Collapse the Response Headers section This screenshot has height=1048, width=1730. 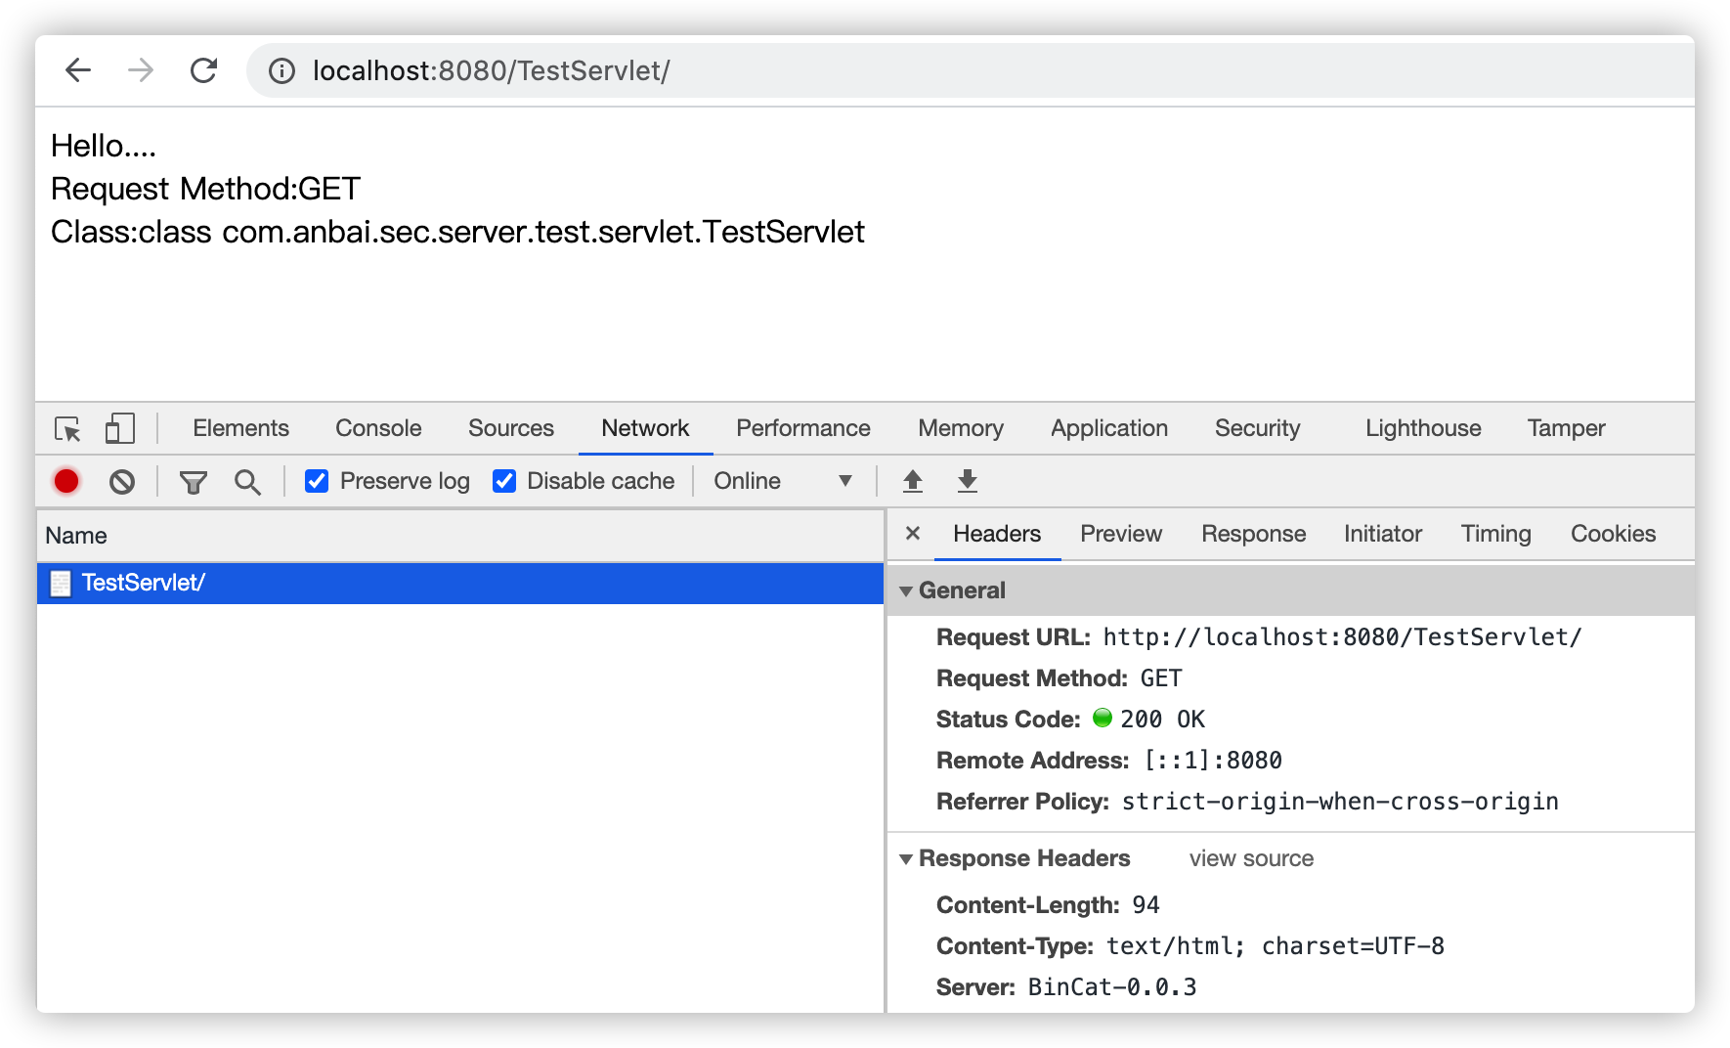(906, 858)
